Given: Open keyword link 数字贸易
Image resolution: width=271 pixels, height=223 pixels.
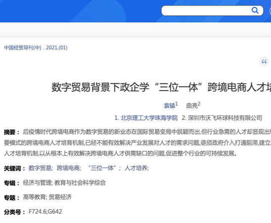Looking at the screenshot, I should pyautogui.click(x=40, y=168).
